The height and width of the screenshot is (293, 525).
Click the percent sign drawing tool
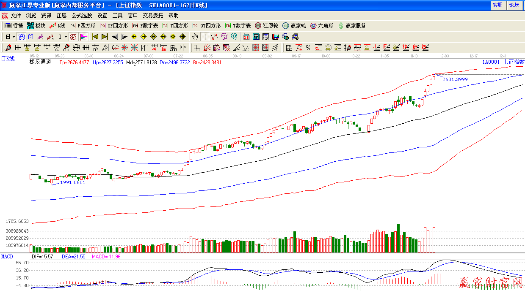click(x=308, y=48)
